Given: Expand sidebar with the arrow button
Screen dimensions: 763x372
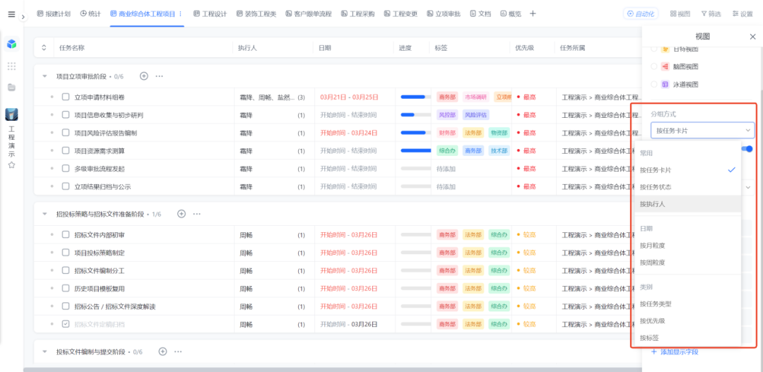Looking at the screenshot, I should pyautogui.click(x=23, y=17).
